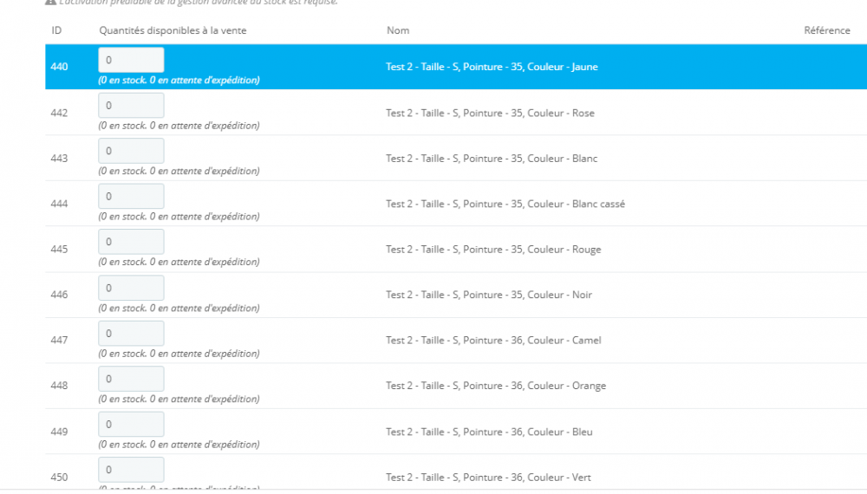Click the ID column header
Screen dimensions: 867x494
[x=56, y=30]
